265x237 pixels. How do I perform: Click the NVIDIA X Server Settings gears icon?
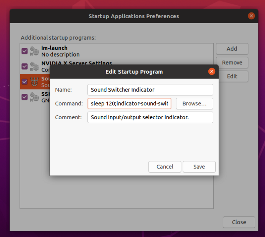click(34, 66)
